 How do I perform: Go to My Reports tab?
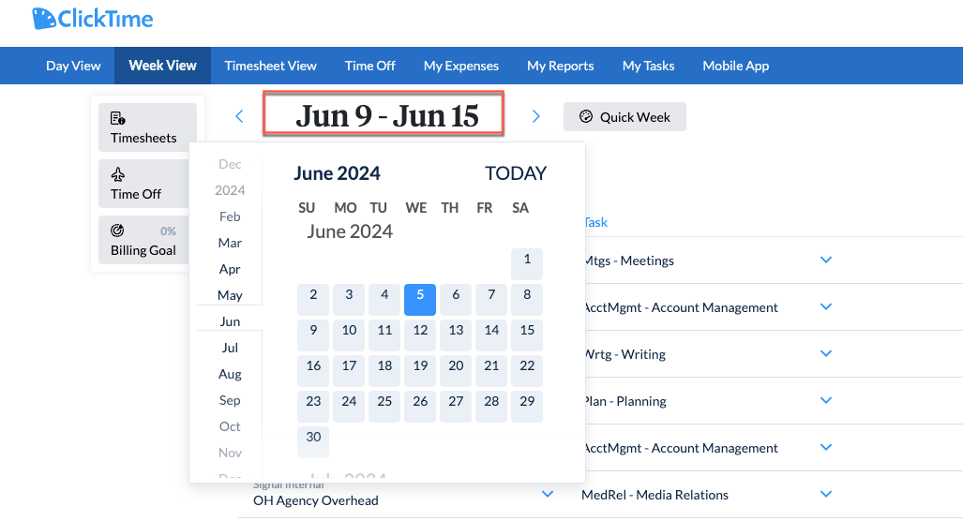click(560, 66)
